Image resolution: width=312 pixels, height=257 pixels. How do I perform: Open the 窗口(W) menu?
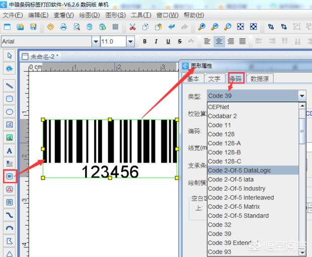click(x=167, y=15)
